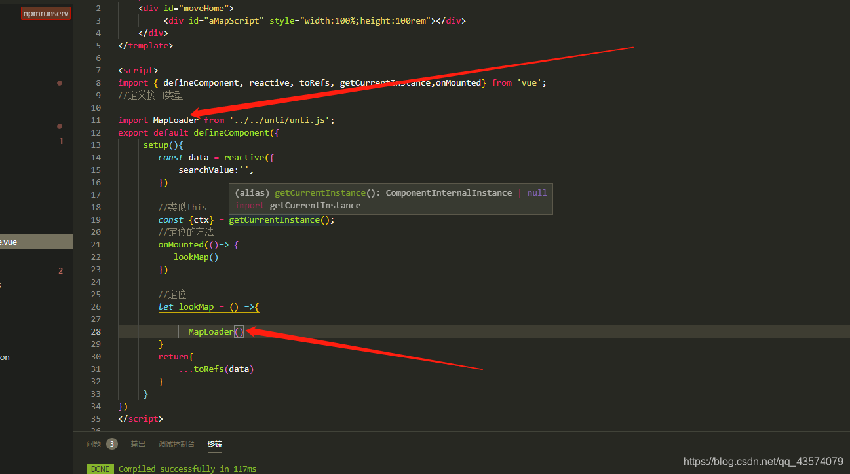Click the //定义接口类型 comment
The image size is (850, 474).
tap(150, 96)
